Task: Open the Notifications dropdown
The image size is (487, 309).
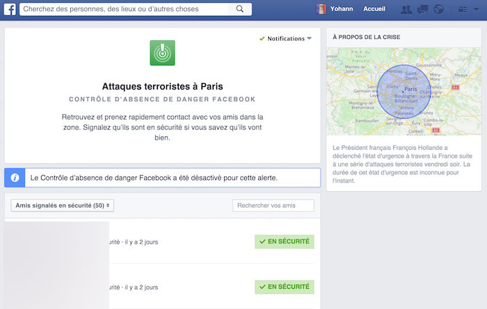Action: (x=285, y=38)
